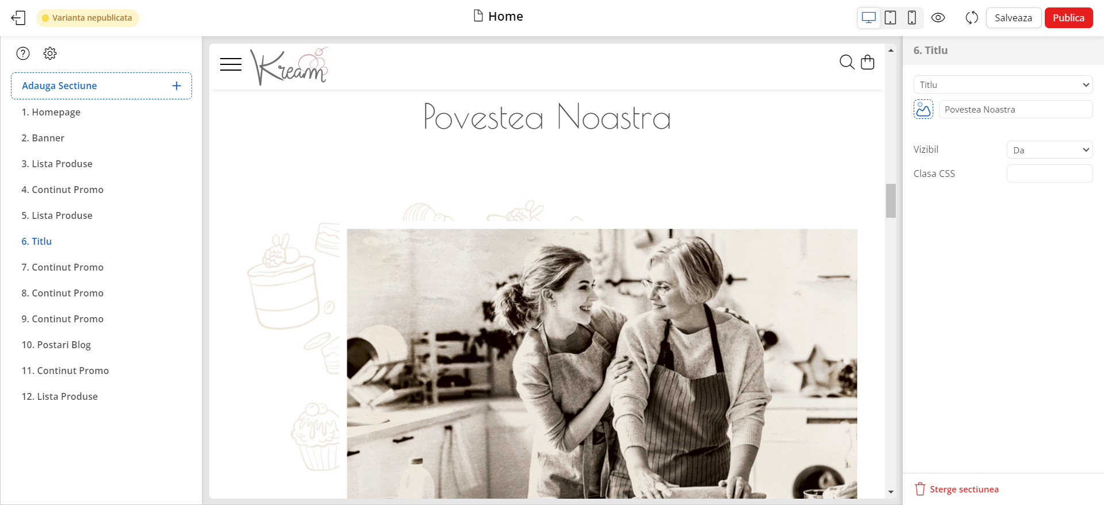Click the exit editor icon

(x=18, y=18)
